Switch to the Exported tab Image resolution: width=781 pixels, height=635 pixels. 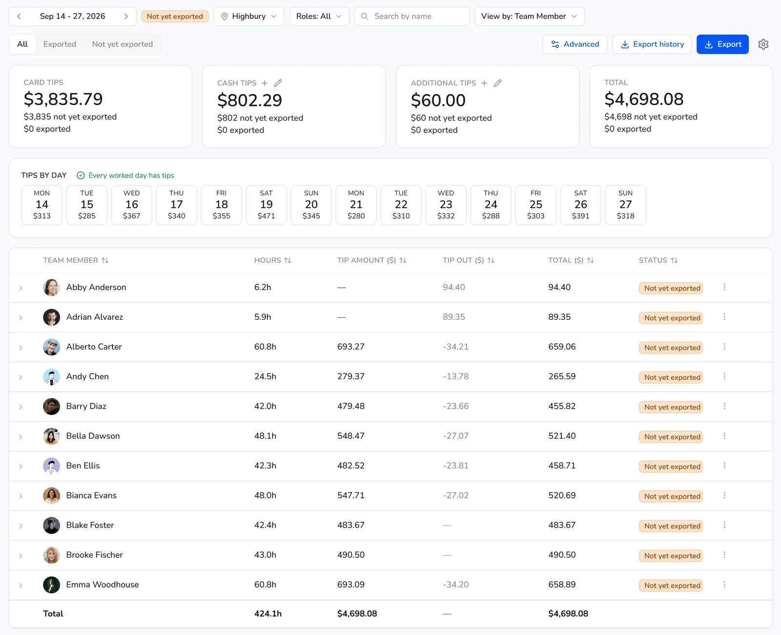click(x=60, y=44)
